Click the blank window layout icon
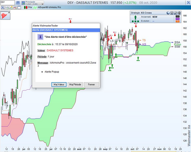 point(19,8)
